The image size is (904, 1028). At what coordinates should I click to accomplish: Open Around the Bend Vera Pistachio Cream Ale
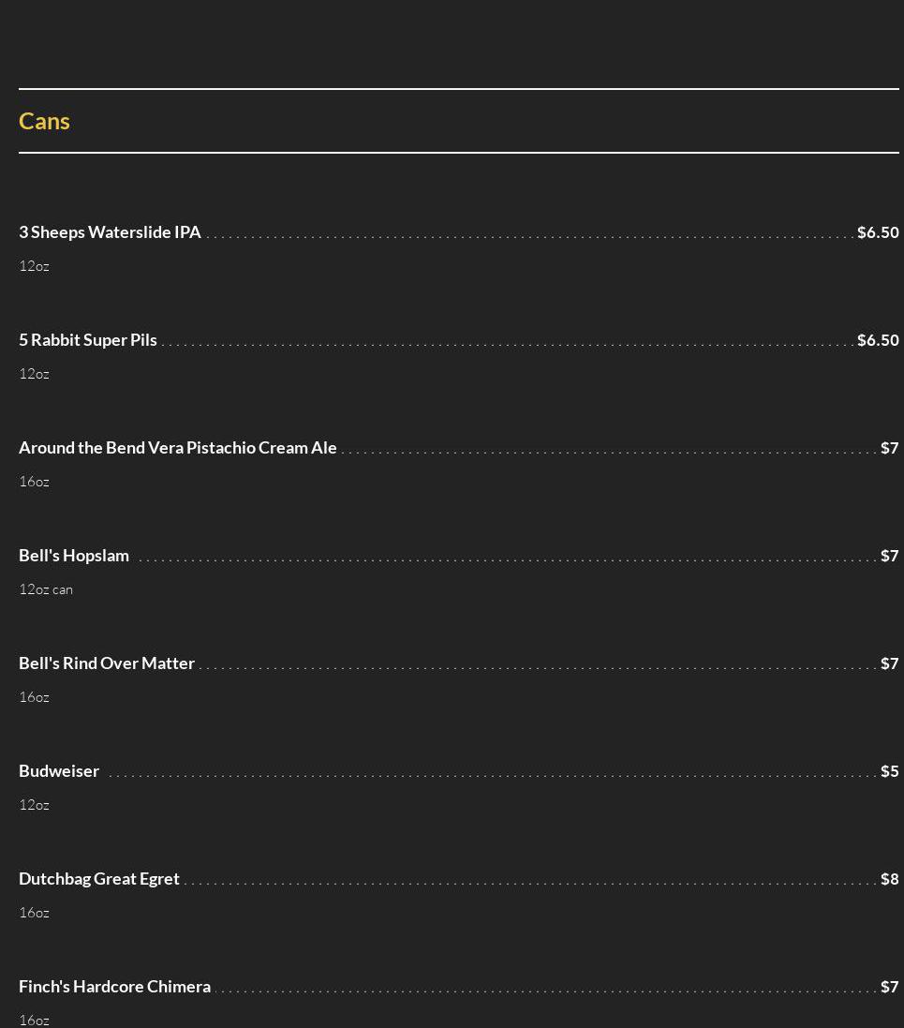(178, 447)
